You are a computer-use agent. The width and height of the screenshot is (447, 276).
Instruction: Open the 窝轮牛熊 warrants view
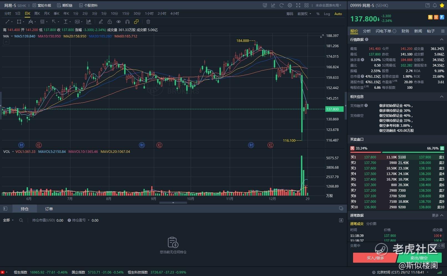pos(42,5)
